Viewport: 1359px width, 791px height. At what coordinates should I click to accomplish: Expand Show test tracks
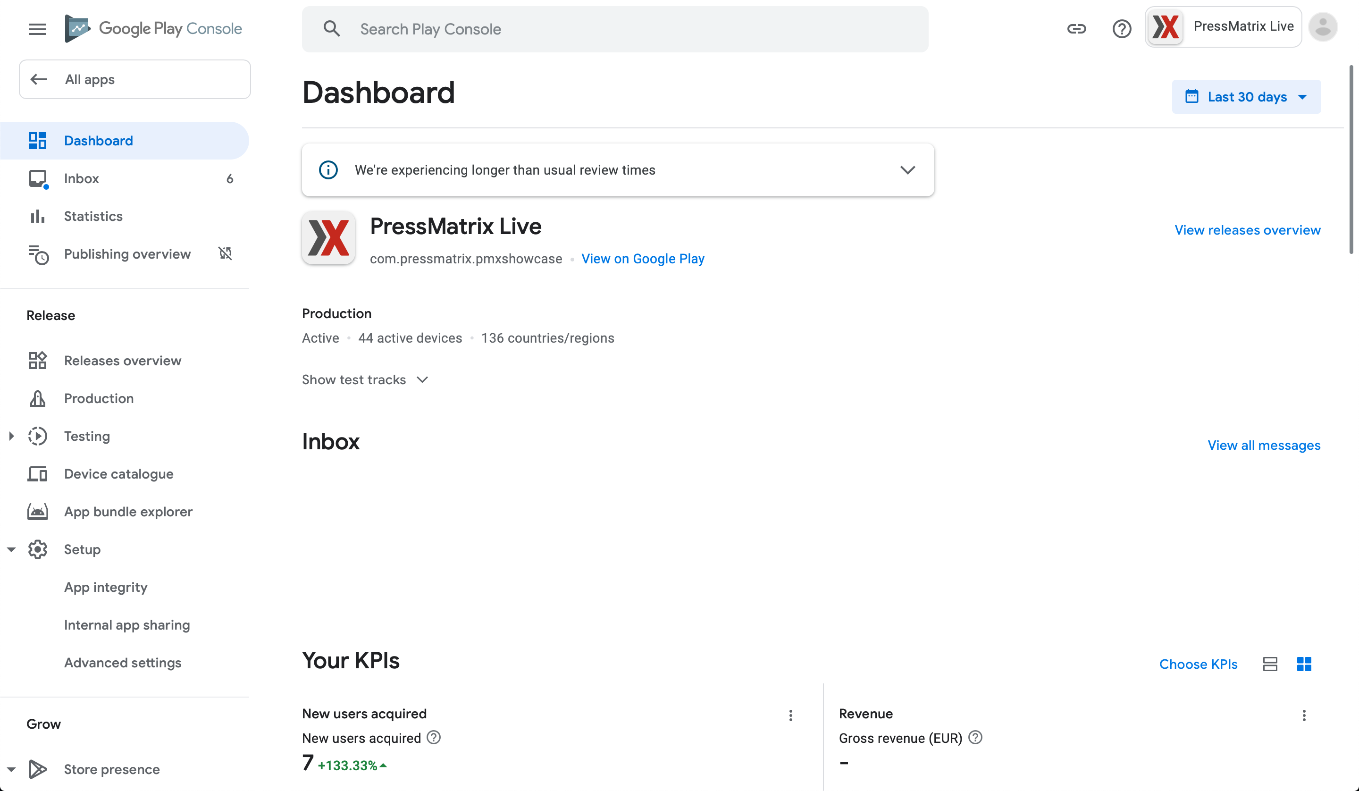point(365,379)
